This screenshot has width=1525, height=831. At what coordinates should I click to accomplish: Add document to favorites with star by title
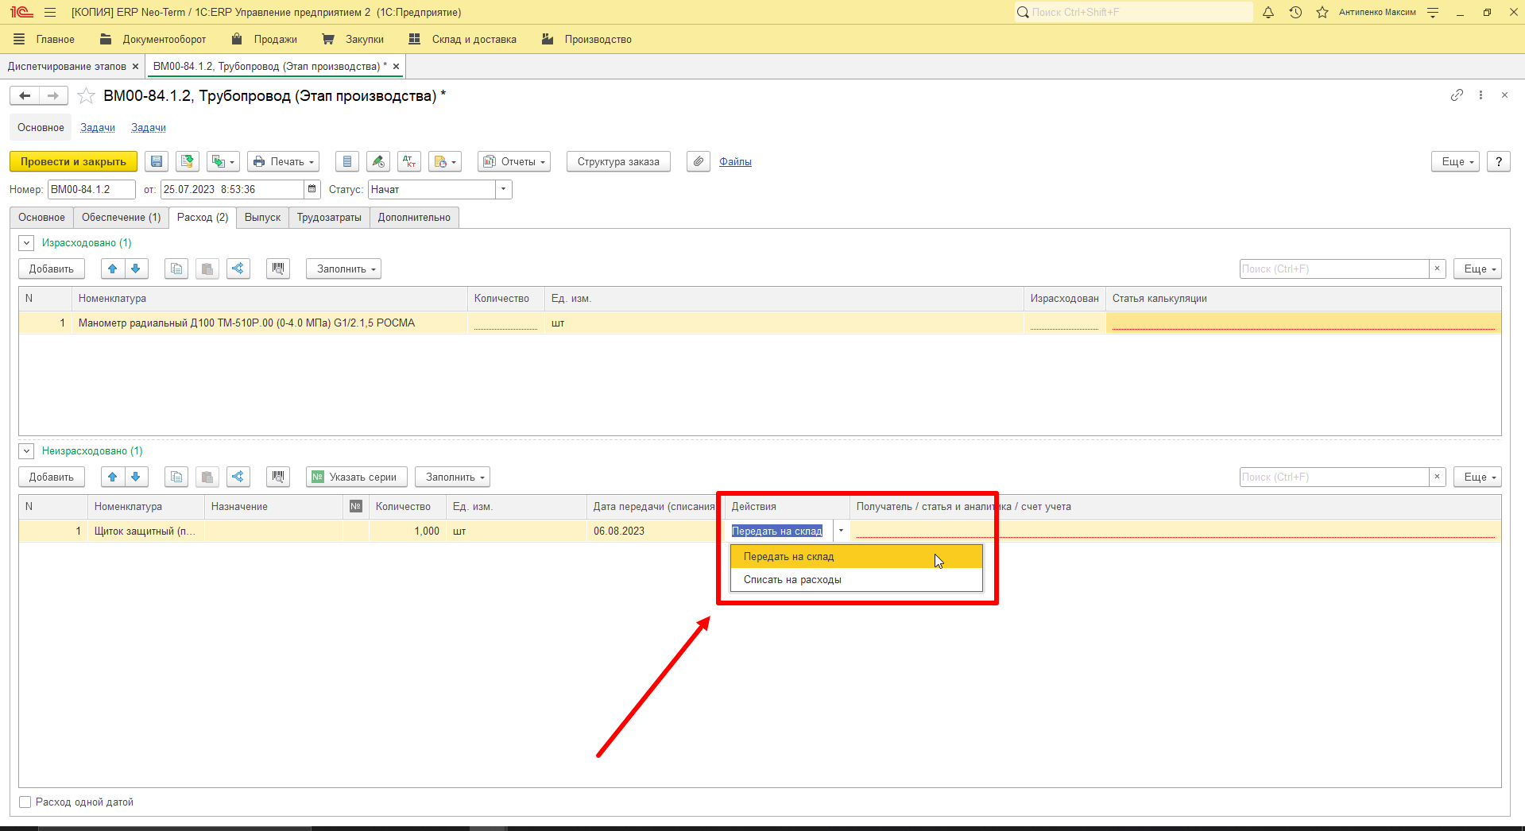[x=86, y=96]
